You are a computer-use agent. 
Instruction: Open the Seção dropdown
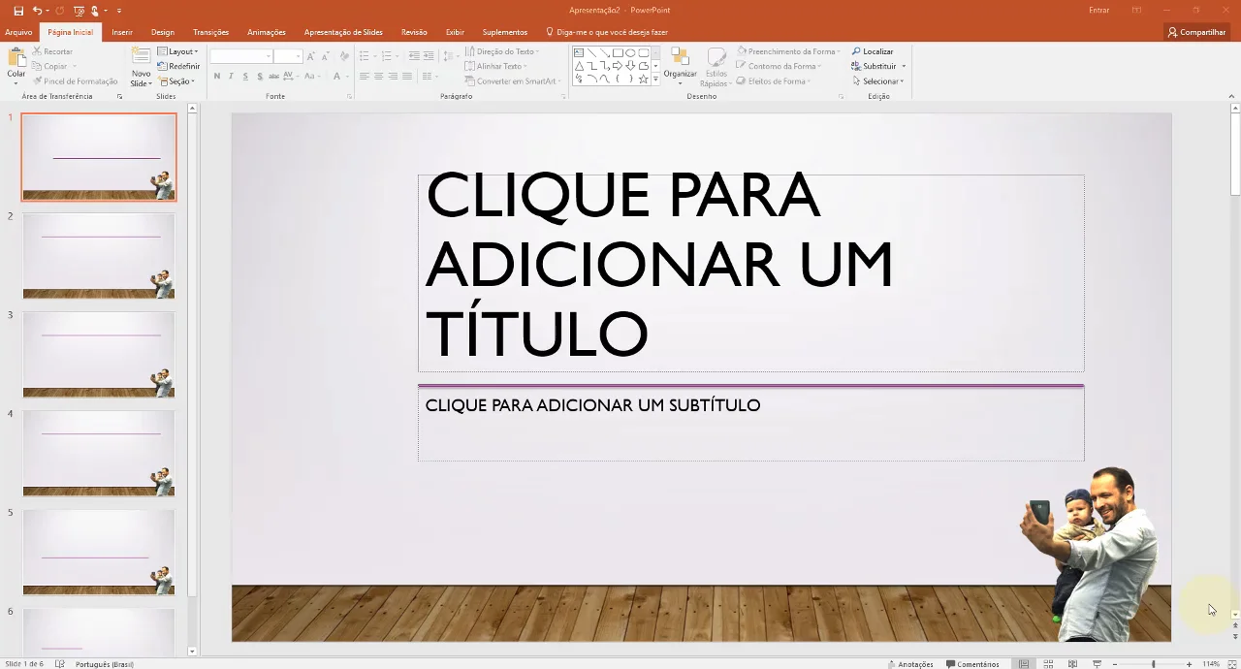pyautogui.click(x=176, y=81)
